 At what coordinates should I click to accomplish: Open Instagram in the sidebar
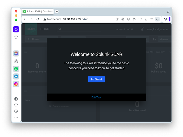point(16,84)
